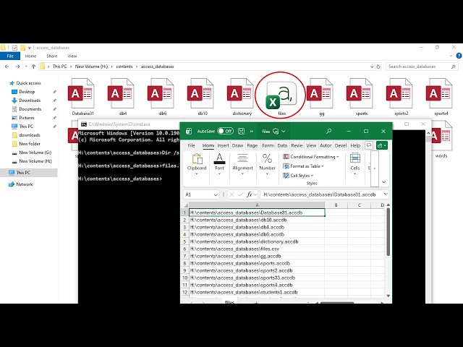Open the Alignment group in Excel
463x347 pixels.
point(242,164)
